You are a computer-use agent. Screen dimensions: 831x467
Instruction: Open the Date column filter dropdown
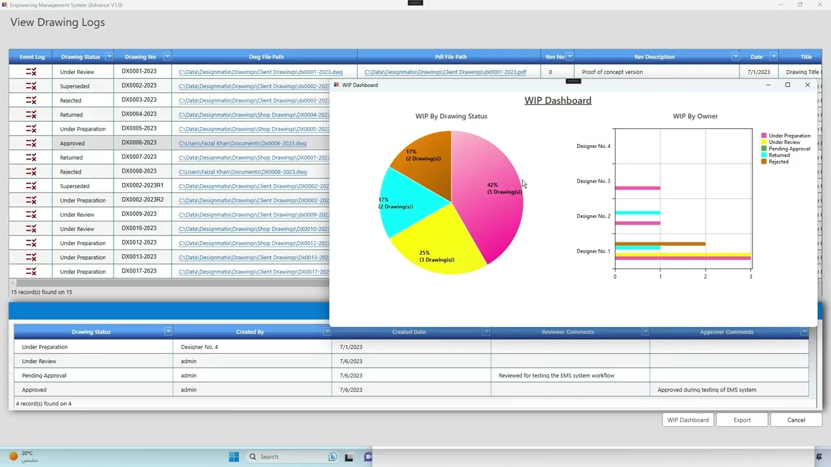tap(773, 56)
